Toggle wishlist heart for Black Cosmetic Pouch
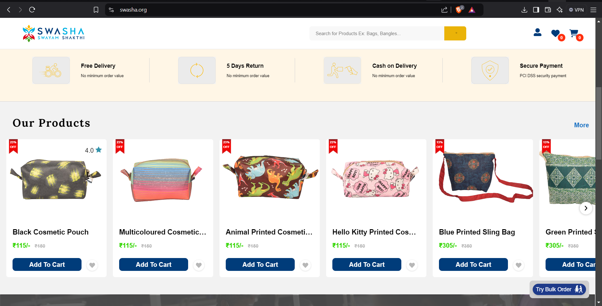This screenshot has height=306, width=602. point(92,265)
